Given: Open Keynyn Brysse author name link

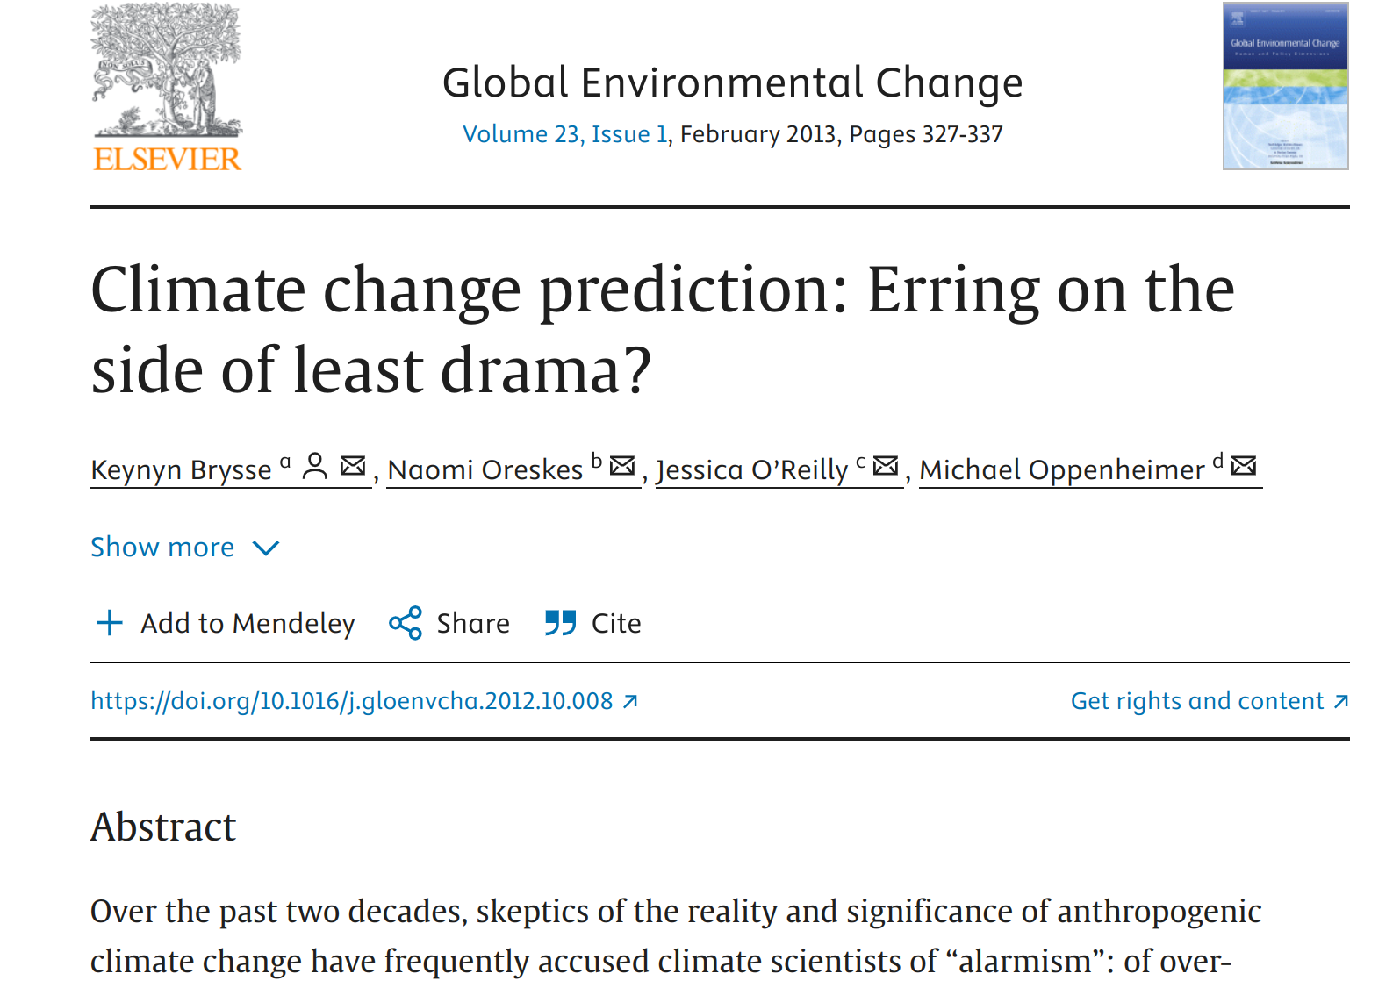Looking at the screenshot, I should (x=182, y=470).
